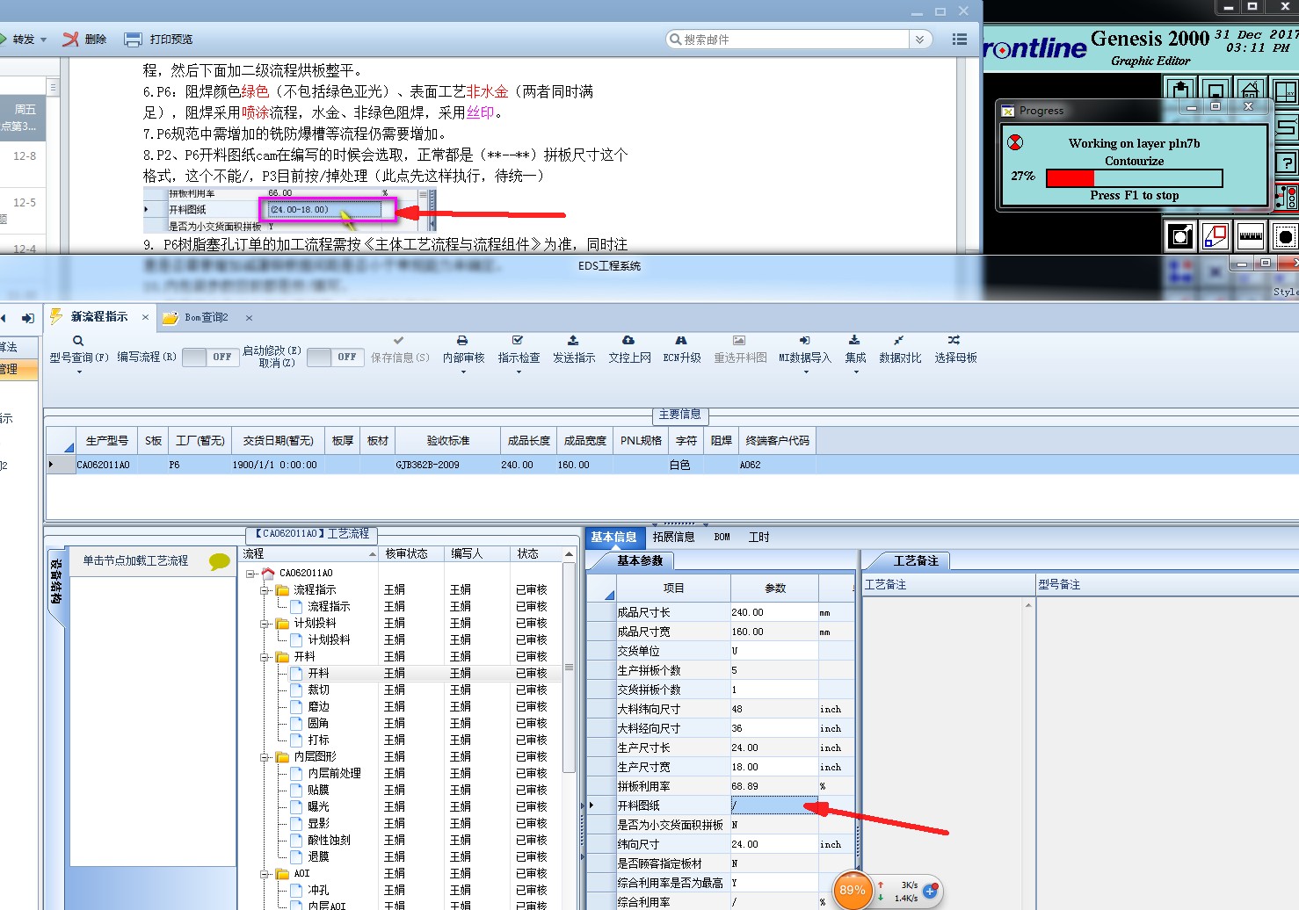Viewport: 1299px width, 910px height.
Task: Collapse the CA062011A0 root tree node
Action: pos(250,574)
